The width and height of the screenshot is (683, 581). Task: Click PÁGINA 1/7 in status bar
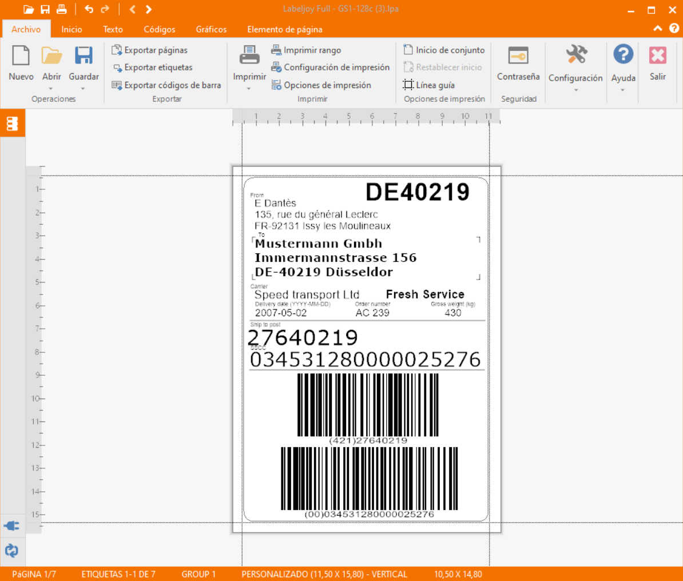click(34, 575)
